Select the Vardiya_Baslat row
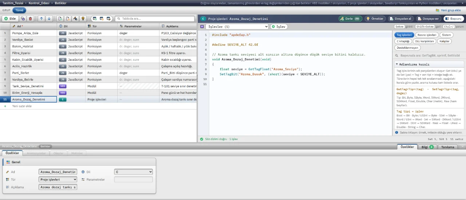The width and height of the screenshot is (466, 200). pyautogui.click(x=98, y=40)
